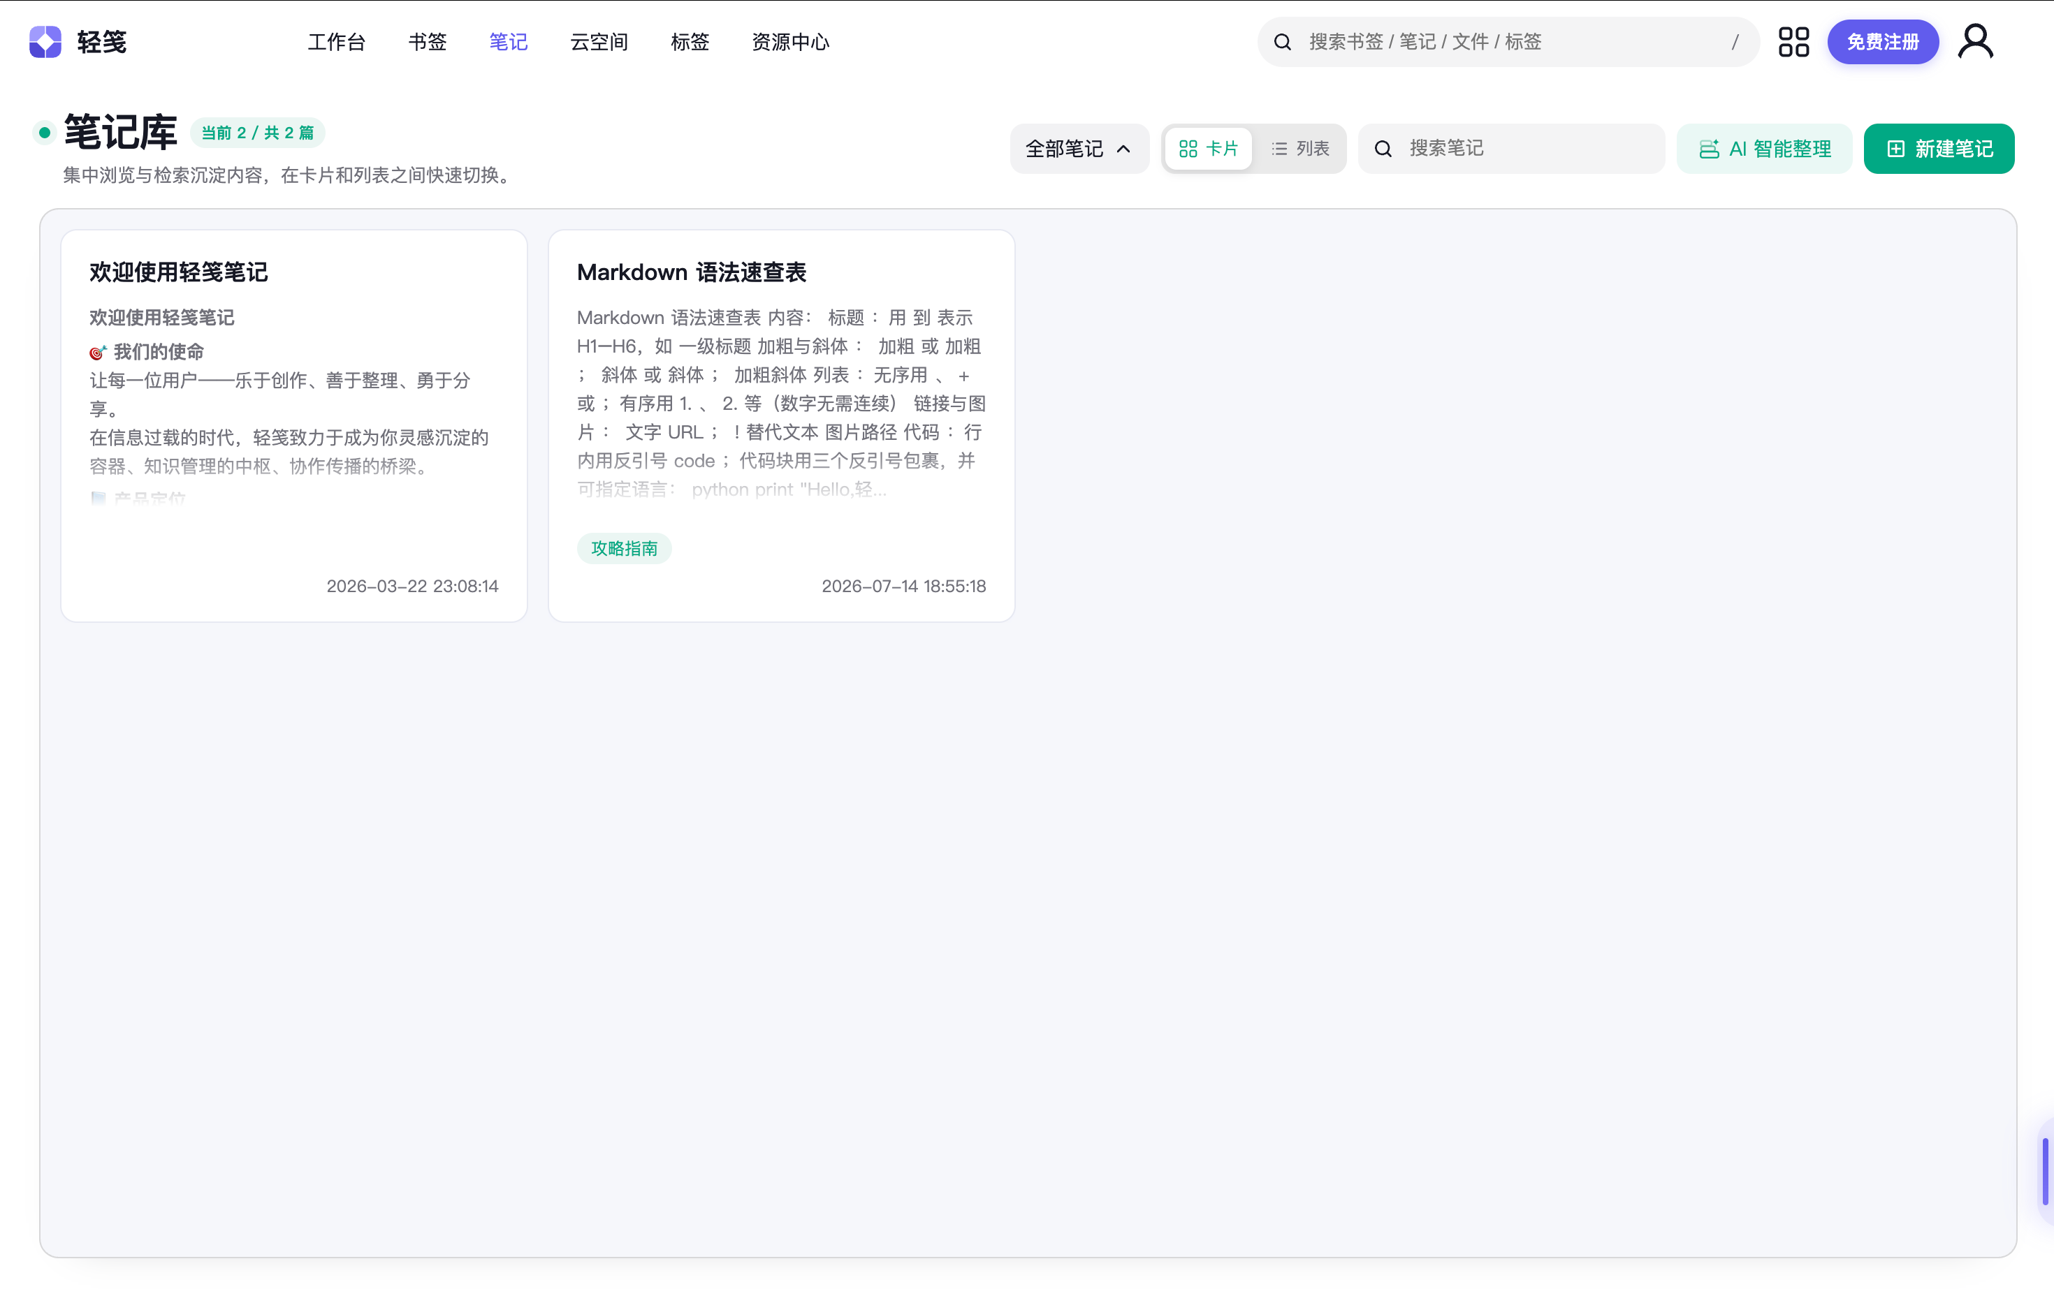Go to 资源中心
The image size is (2054, 1289).
[790, 42]
